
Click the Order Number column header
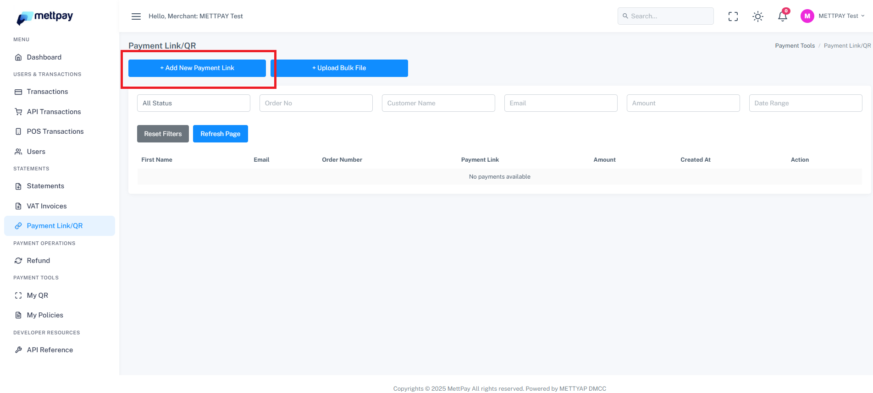(342, 160)
